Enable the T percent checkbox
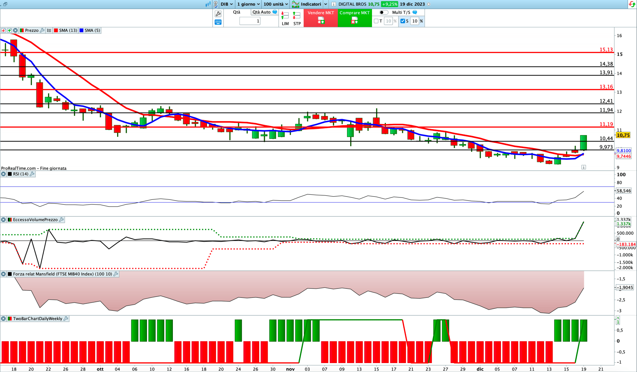 tap(376, 21)
